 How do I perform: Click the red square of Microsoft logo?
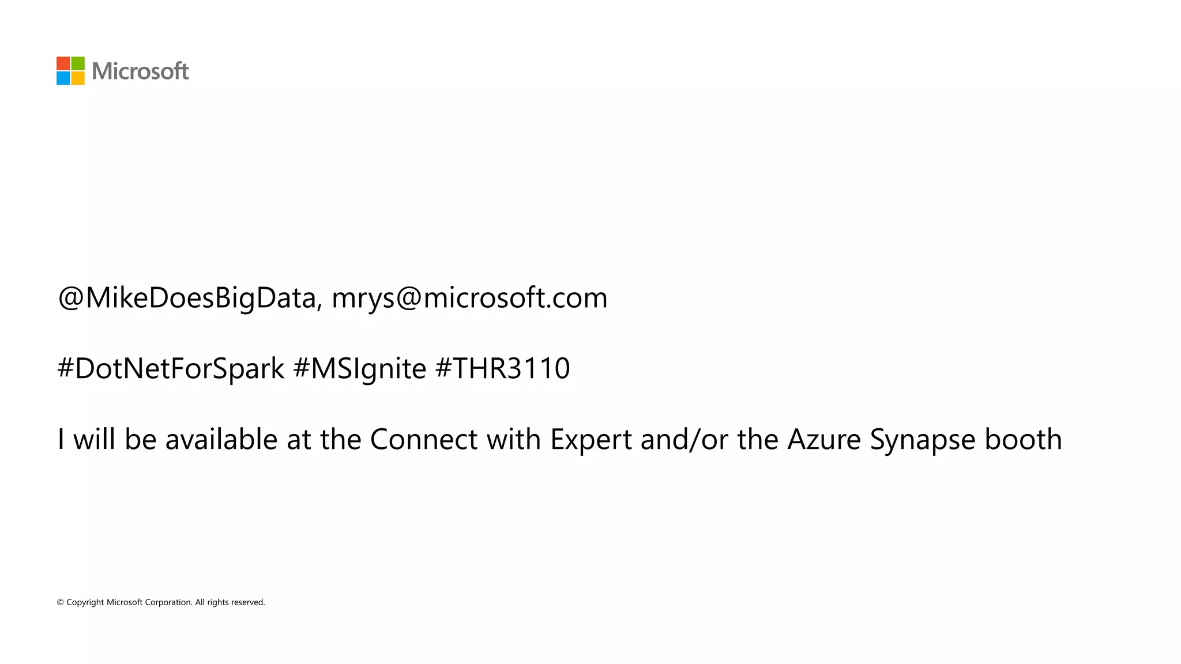(x=63, y=63)
